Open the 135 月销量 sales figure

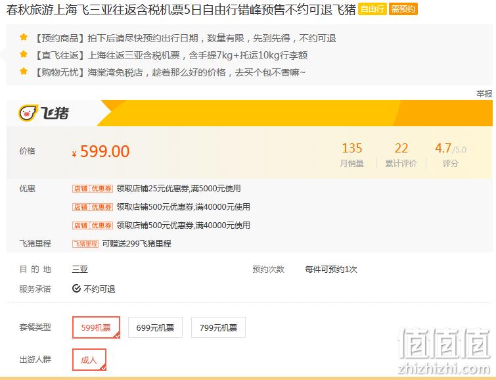coord(351,155)
